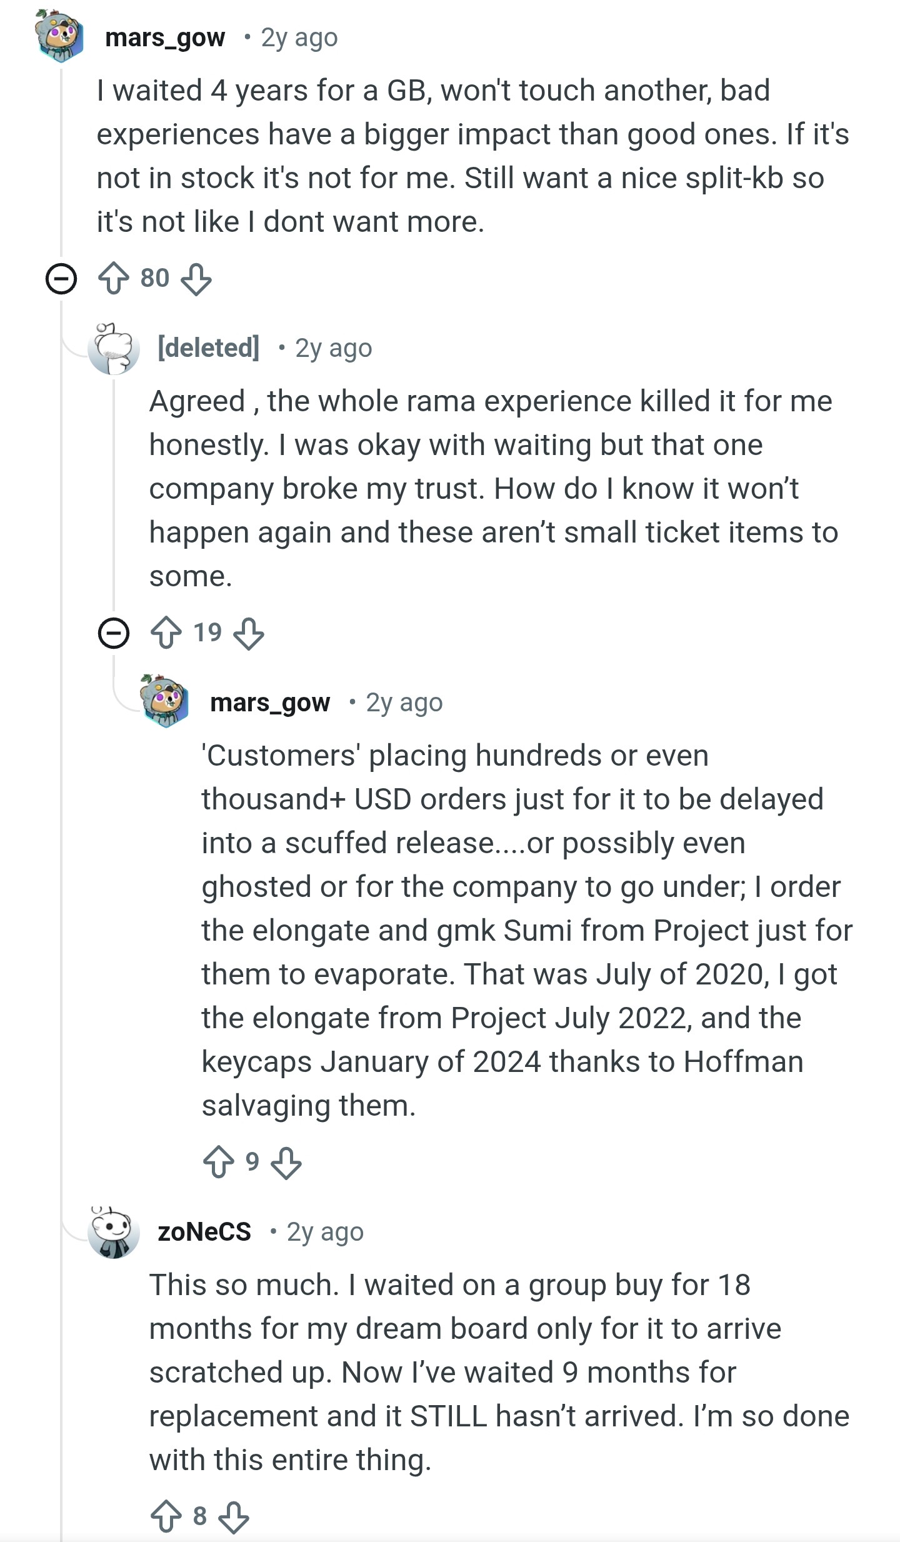This screenshot has height=1542, width=900.
Task: Click mars_gow's avatar on the top comment
Action: [x=60, y=36]
